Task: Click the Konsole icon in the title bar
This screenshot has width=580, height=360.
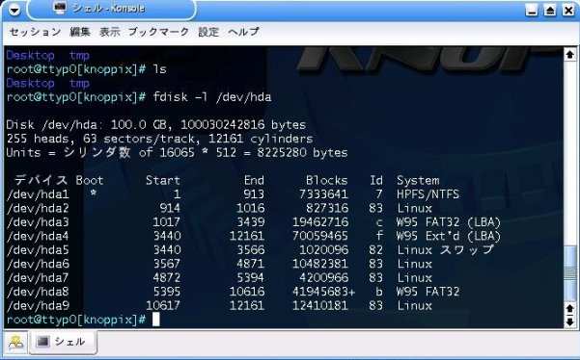Action: tap(60, 8)
